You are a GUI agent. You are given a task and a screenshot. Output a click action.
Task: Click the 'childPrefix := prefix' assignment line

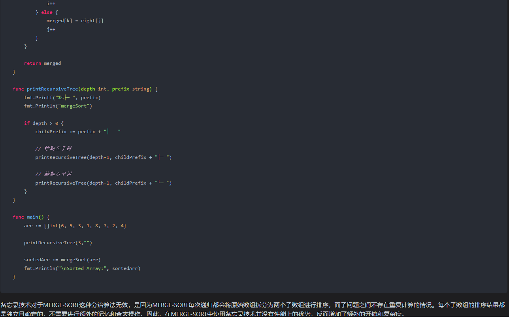[78, 132]
